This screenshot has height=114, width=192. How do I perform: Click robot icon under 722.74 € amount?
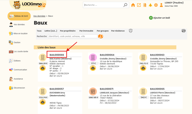click(x=43, y=102)
